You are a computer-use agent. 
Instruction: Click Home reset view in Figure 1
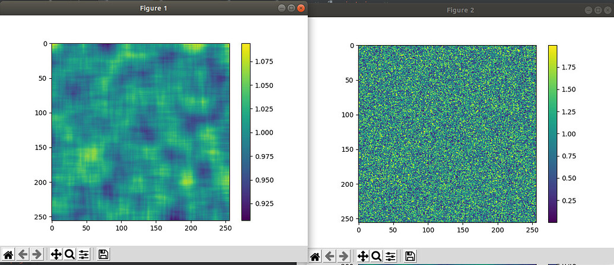pyautogui.click(x=9, y=254)
